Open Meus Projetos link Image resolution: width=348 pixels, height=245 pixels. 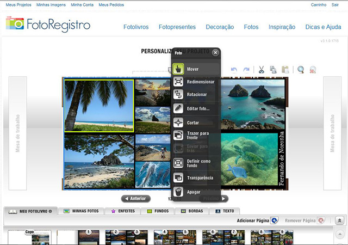(18, 5)
